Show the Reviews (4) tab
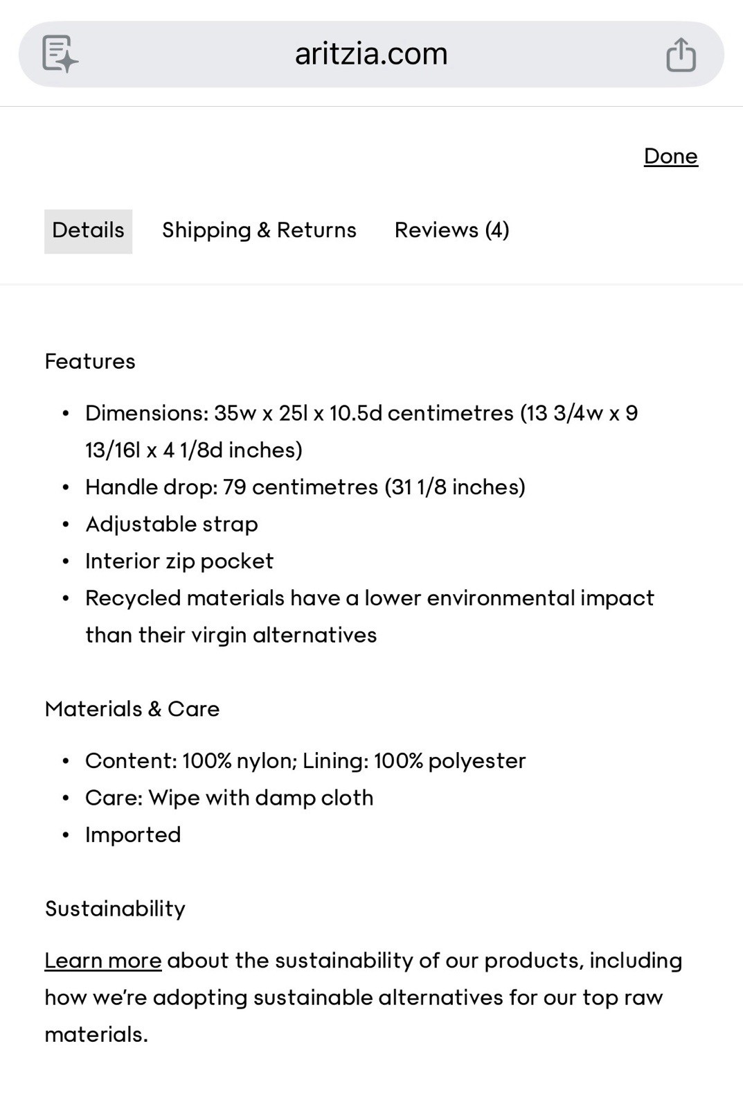The image size is (743, 1109). click(451, 231)
